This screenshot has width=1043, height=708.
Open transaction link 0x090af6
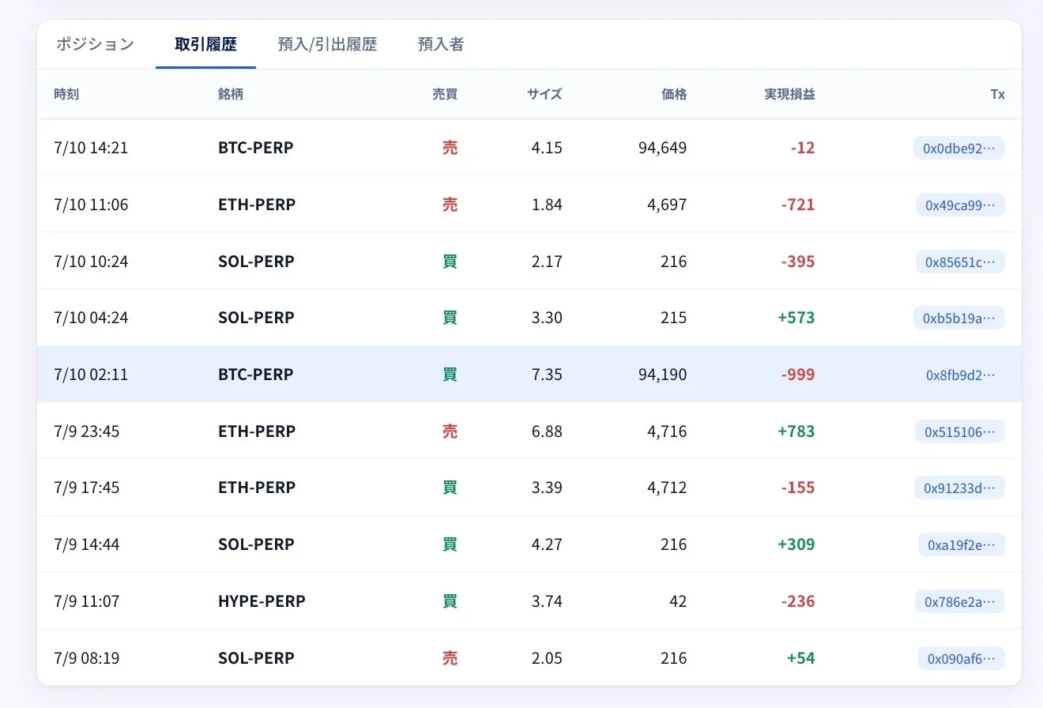[961, 658]
